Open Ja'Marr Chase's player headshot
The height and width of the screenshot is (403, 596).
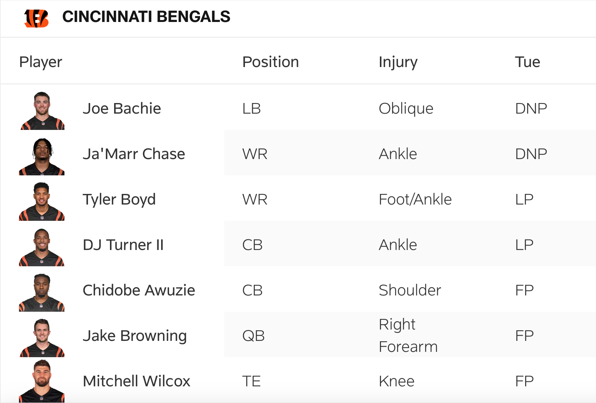pos(42,156)
